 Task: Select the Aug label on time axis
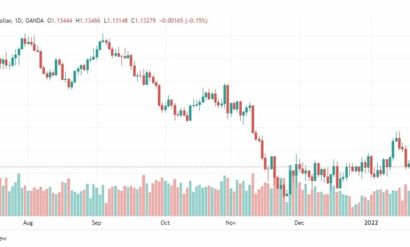pos(28,223)
